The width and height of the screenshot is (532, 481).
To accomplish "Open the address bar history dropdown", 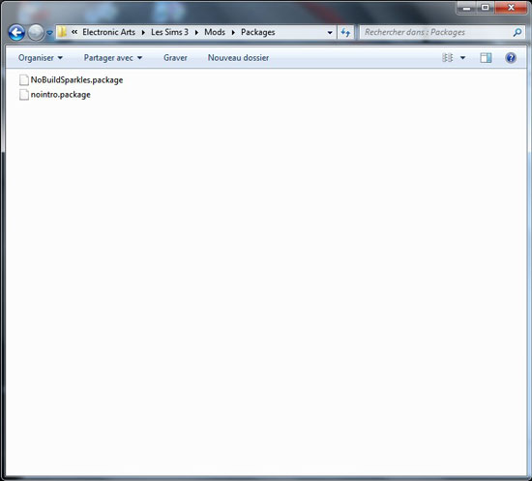I will (x=330, y=33).
